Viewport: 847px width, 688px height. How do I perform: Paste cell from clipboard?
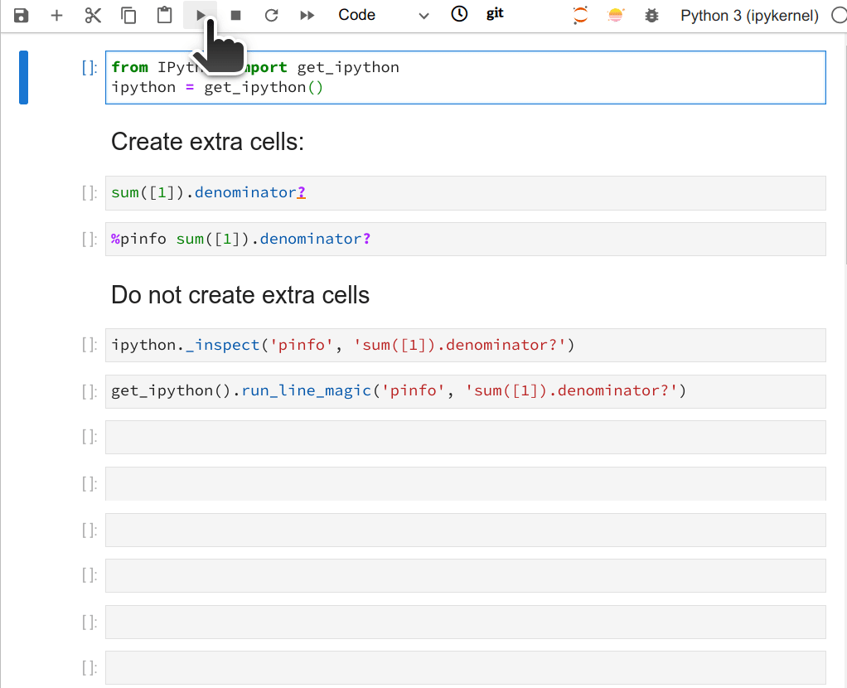point(164,15)
